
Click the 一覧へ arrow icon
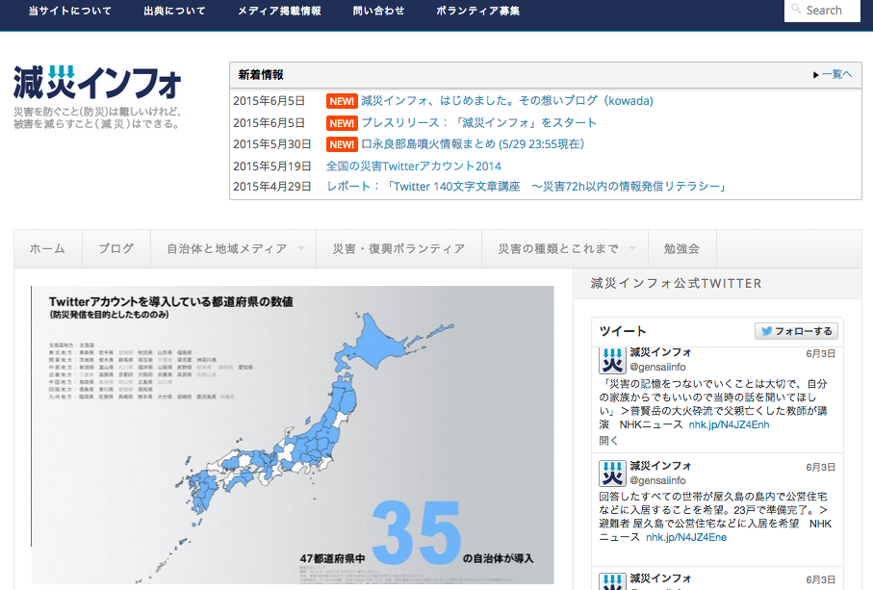click(x=815, y=74)
